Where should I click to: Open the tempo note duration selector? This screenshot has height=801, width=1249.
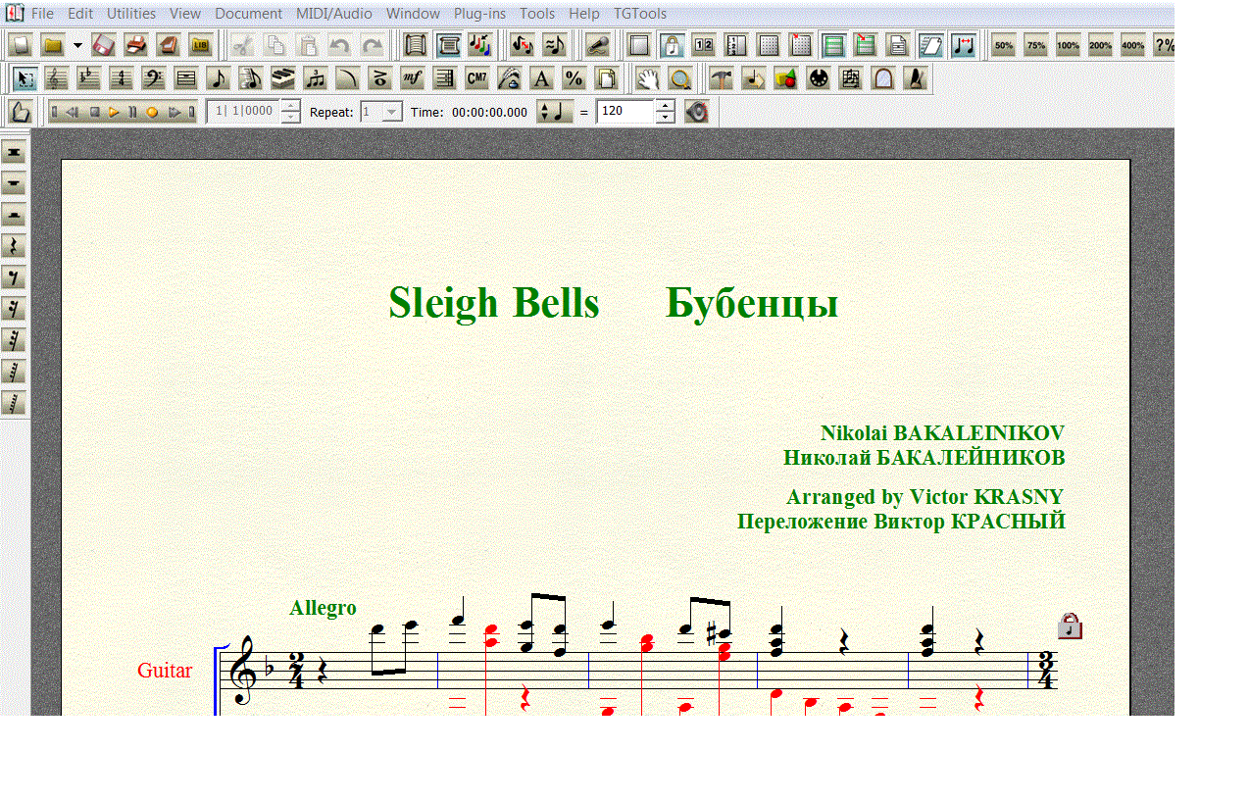coord(554,112)
